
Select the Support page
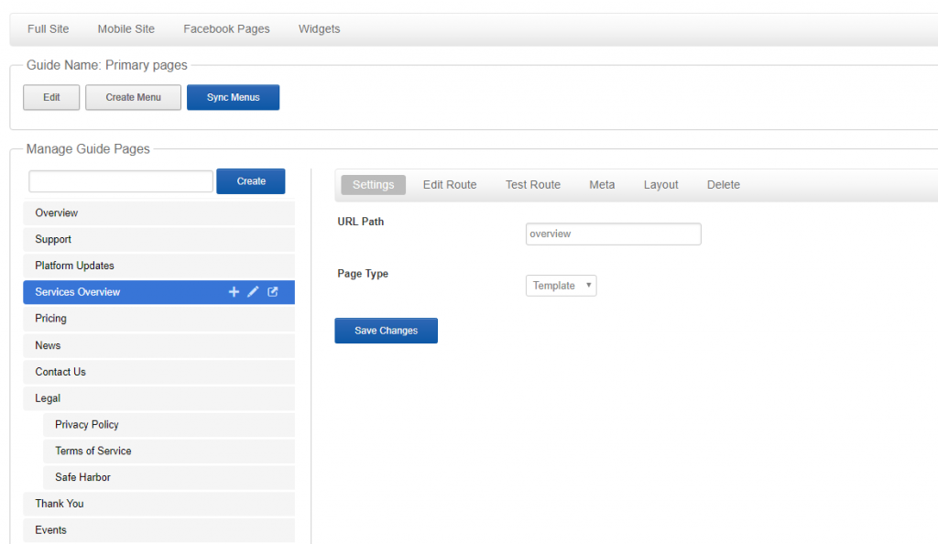pos(159,239)
